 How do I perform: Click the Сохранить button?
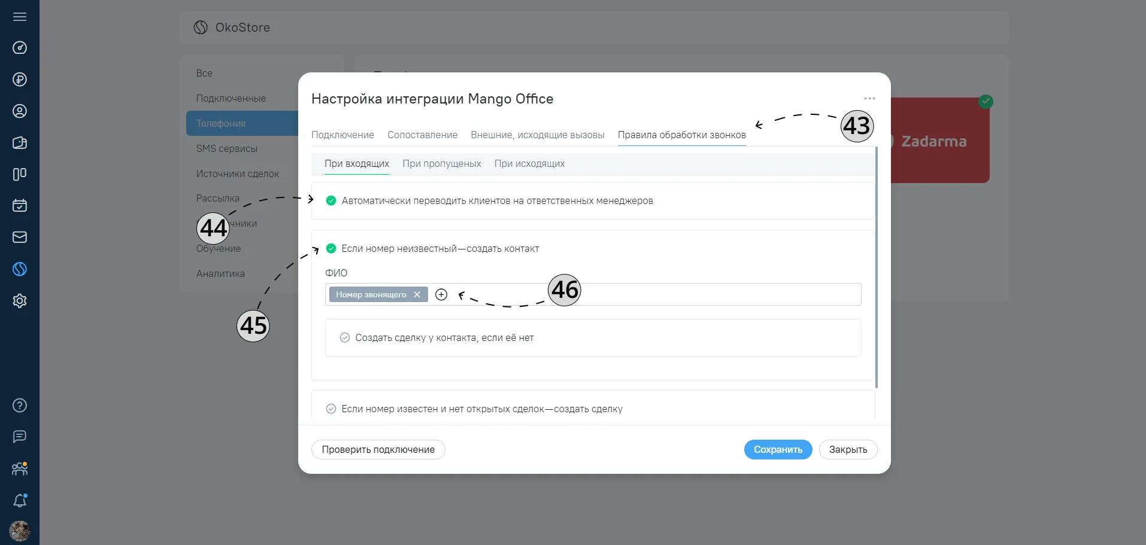[x=778, y=450]
